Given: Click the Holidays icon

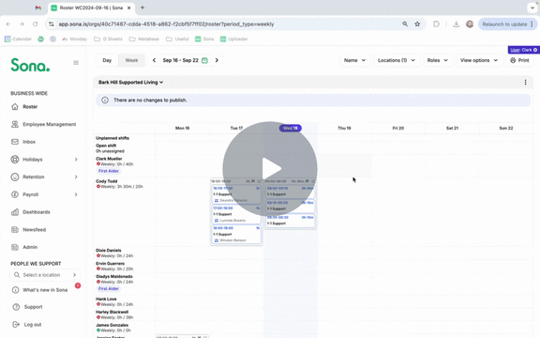Looking at the screenshot, I should (x=15, y=160).
